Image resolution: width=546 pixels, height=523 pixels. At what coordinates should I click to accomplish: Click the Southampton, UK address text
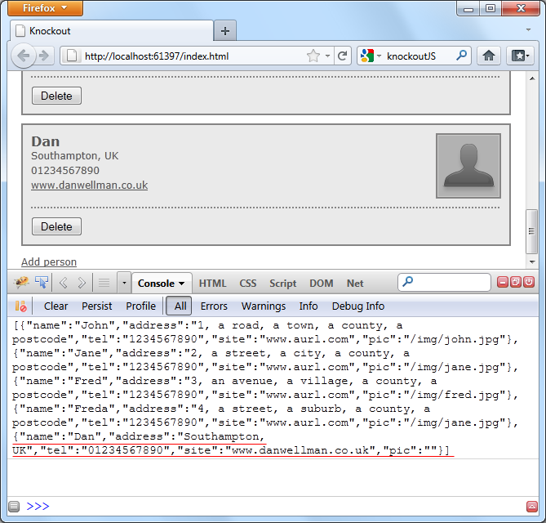pyautogui.click(x=75, y=155)
